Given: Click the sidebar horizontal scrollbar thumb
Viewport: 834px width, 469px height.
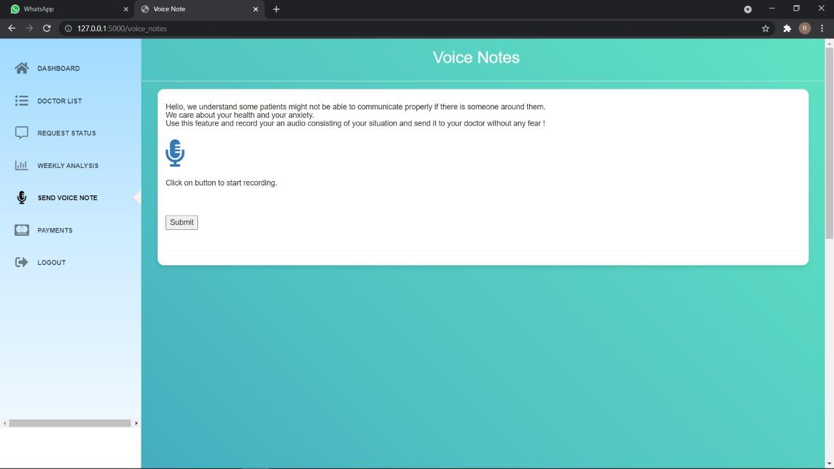Looking at the screenshot, I should tap(70, 423).
